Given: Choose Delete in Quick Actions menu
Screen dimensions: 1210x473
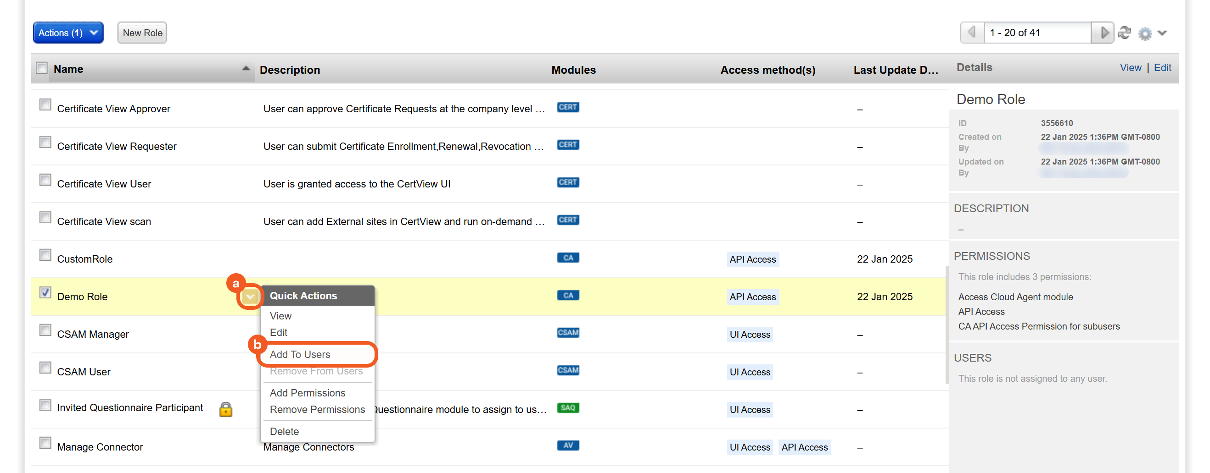Looking at the screenshot, I should [284, 431].
